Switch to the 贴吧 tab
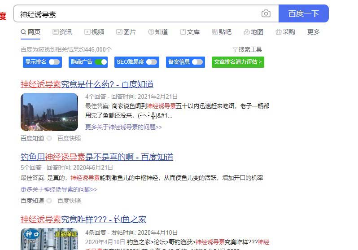Image resolution: width=358 pixels, height=250 pixels. [x=222, y=32]
